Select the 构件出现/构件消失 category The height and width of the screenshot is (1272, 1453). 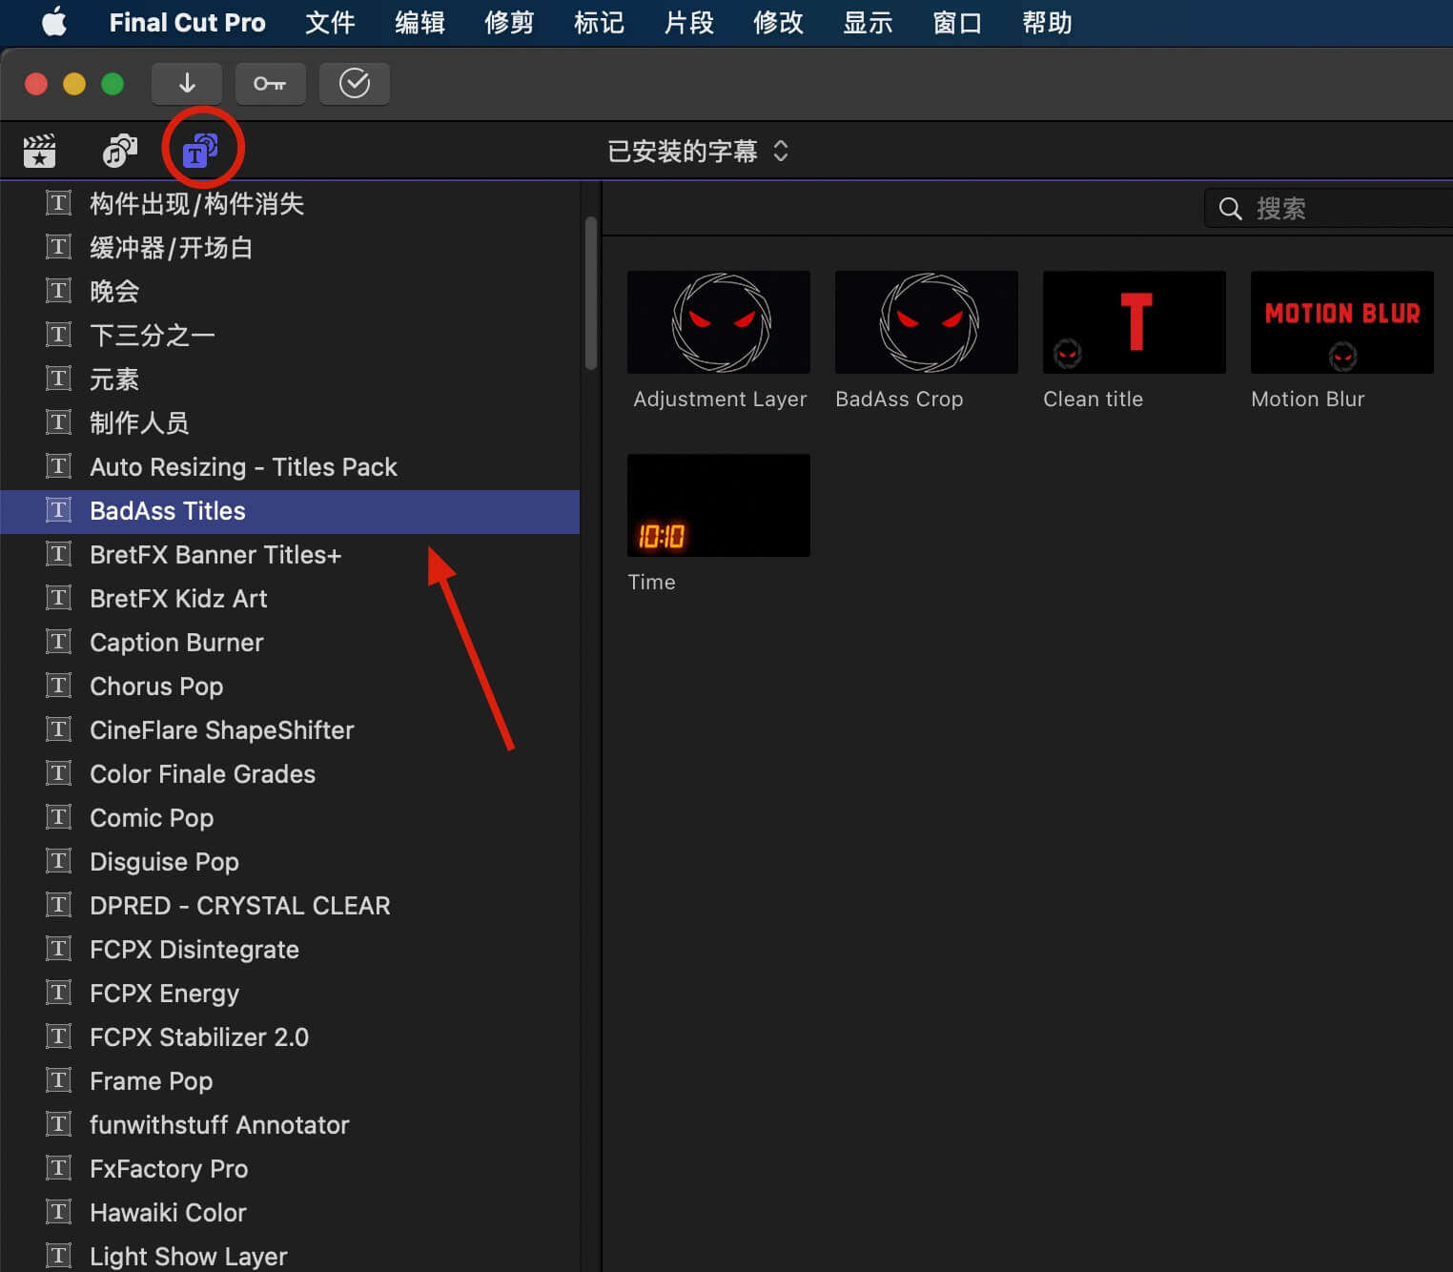290,203
